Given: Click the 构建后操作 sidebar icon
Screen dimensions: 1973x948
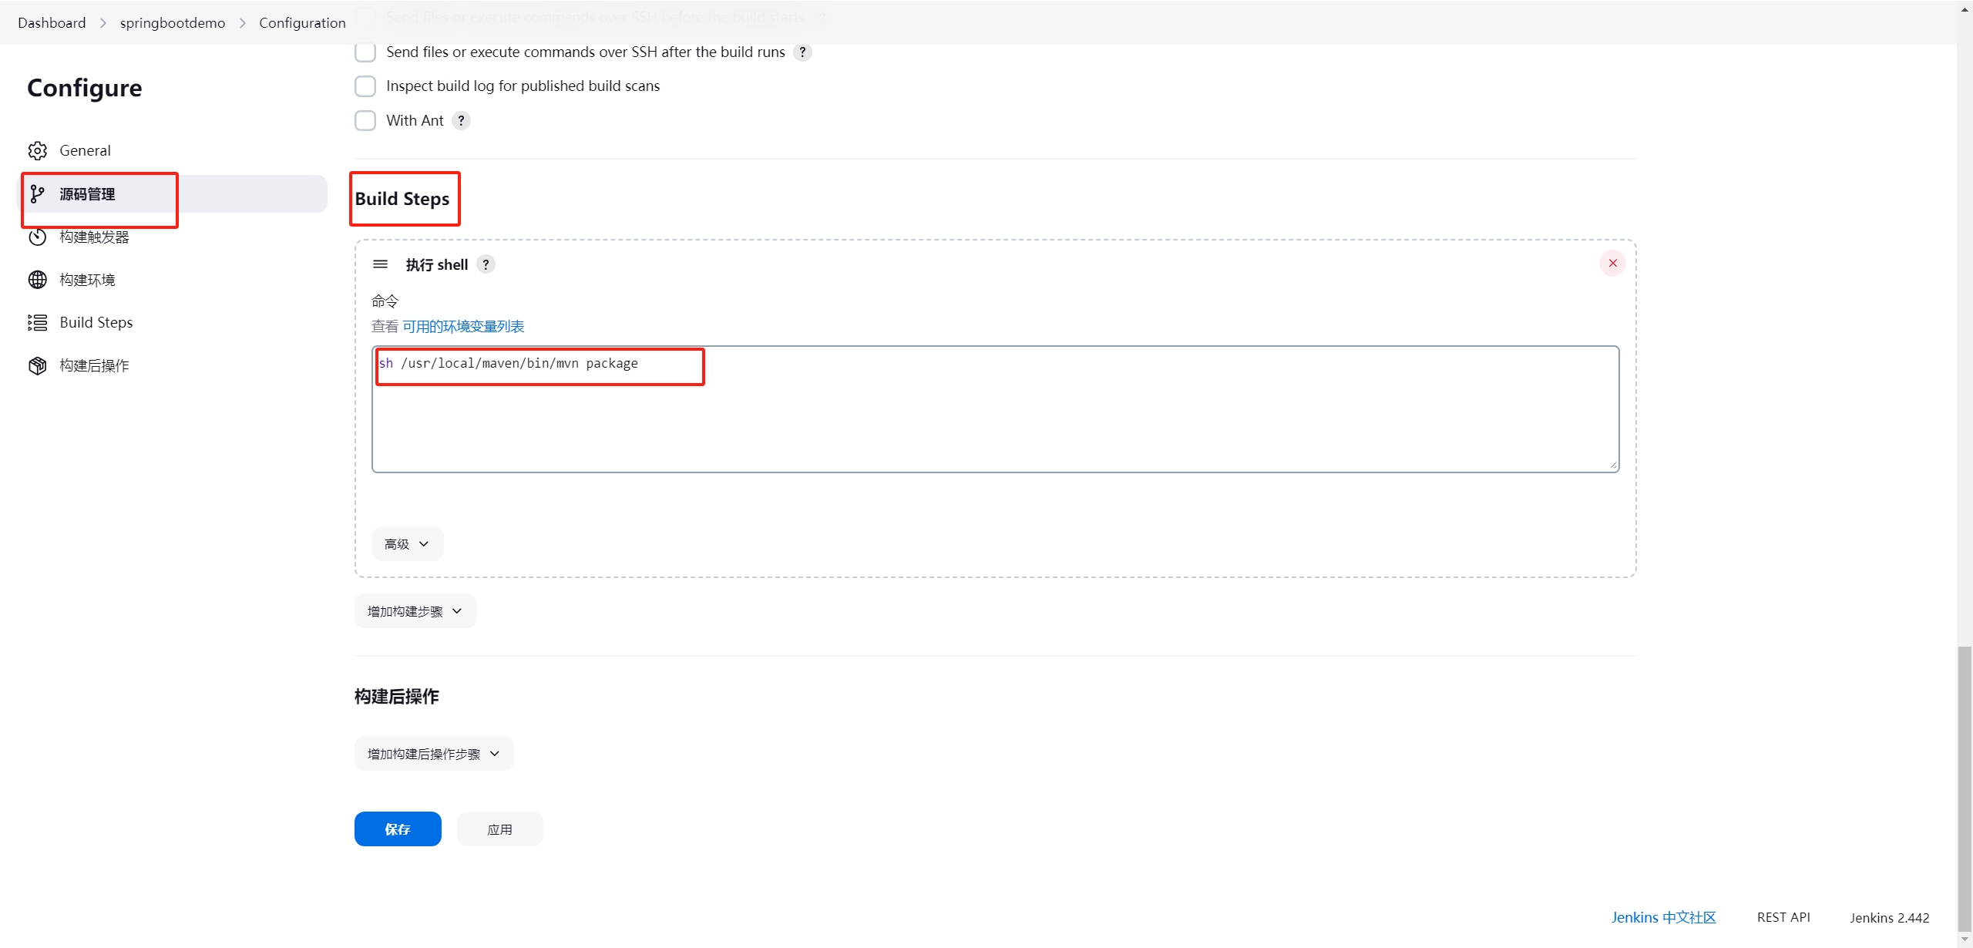Looking at the screenshot, I should [x=36, y=365].
